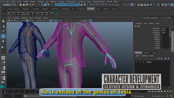
Task: Click the OpenM shelf icon
Action: point(23,13)
